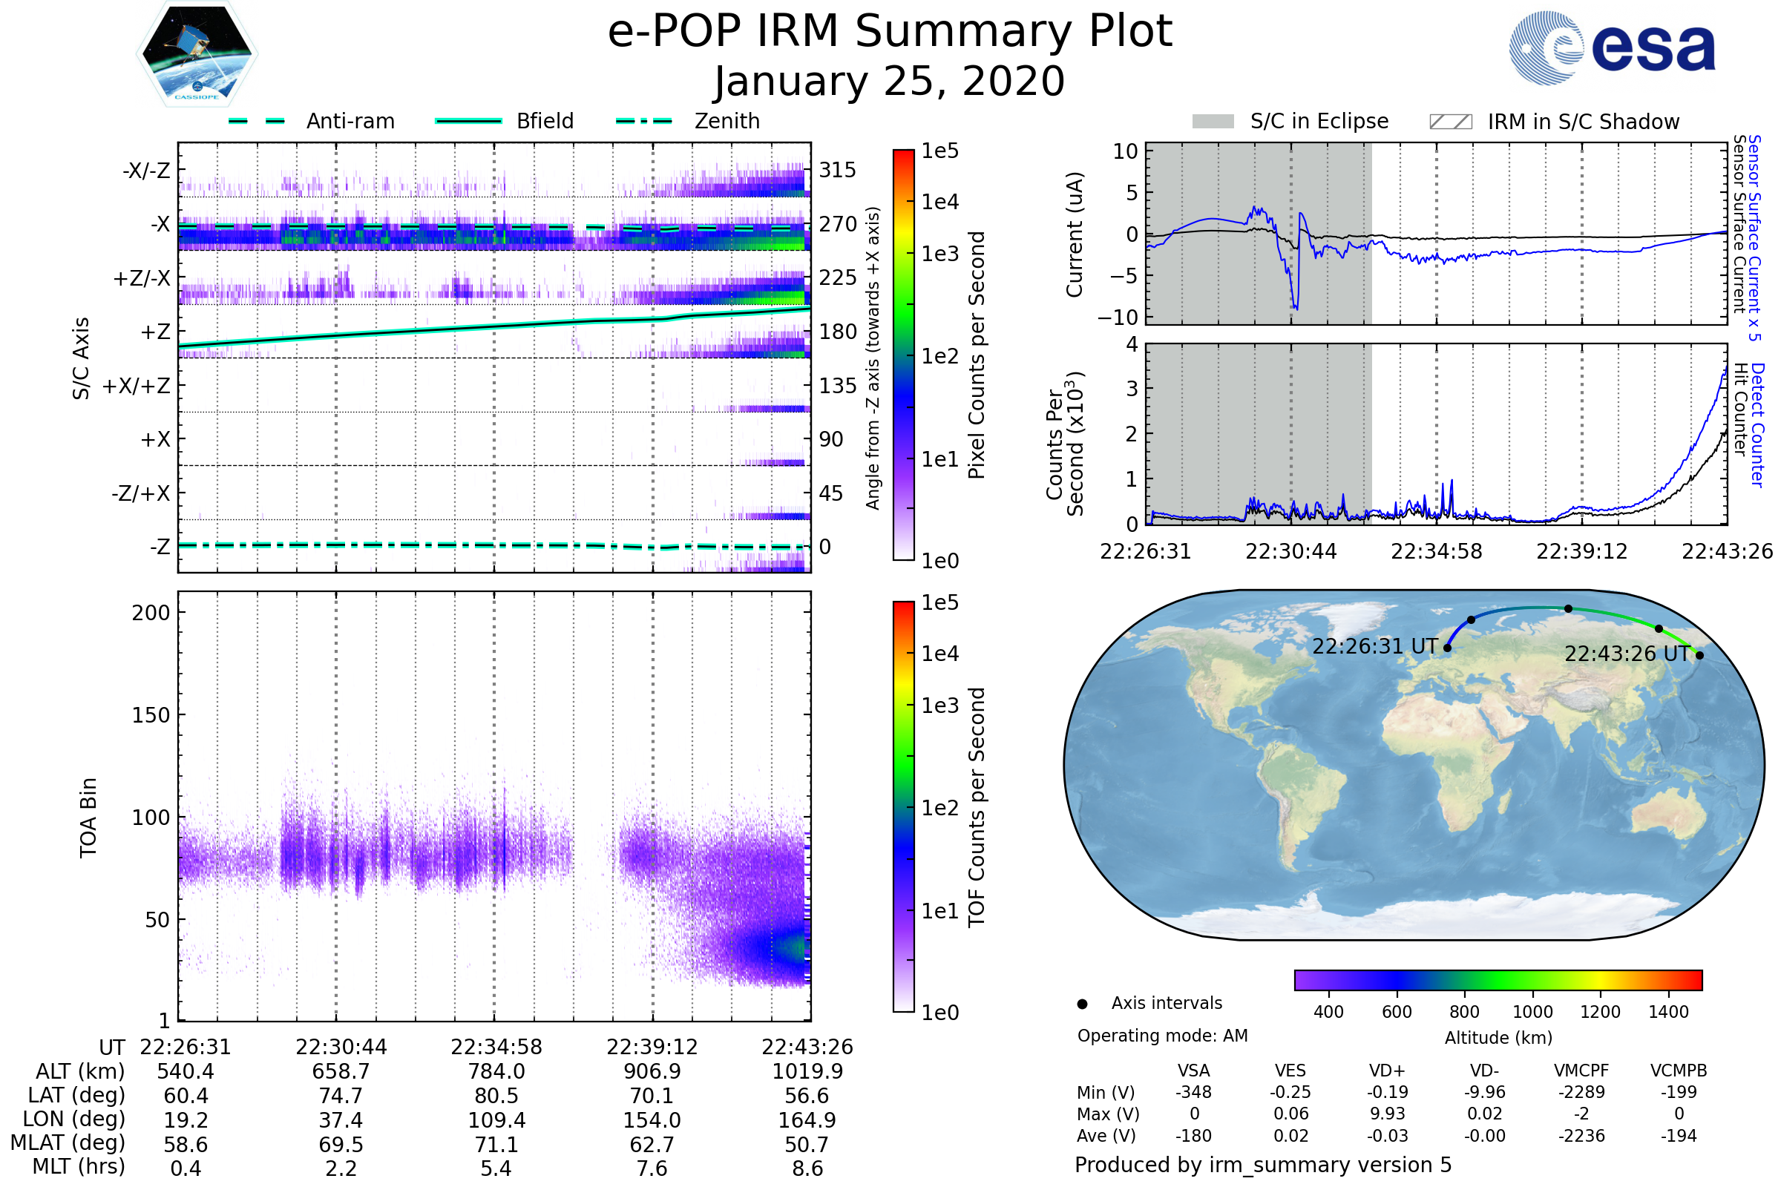Viewport: 1781px width, 1187px height.
Task: Click the orbit end dot near 22:43:26 UT
Action: coord(1700,656)
